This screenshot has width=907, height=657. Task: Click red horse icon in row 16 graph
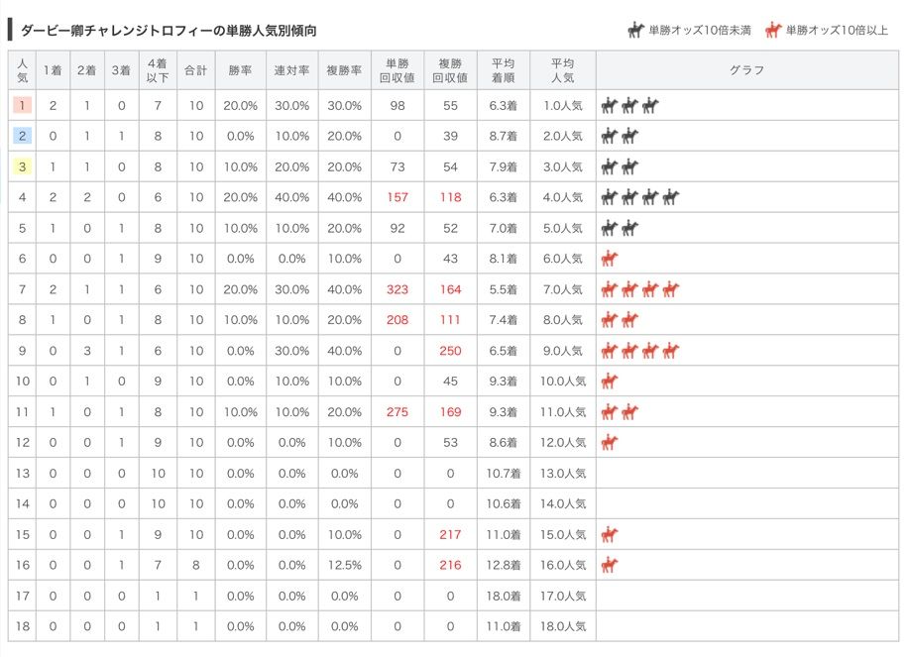tap(609, 565)
